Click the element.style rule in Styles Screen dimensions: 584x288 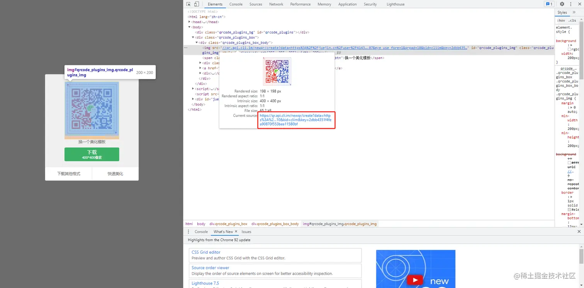[564, 30]
